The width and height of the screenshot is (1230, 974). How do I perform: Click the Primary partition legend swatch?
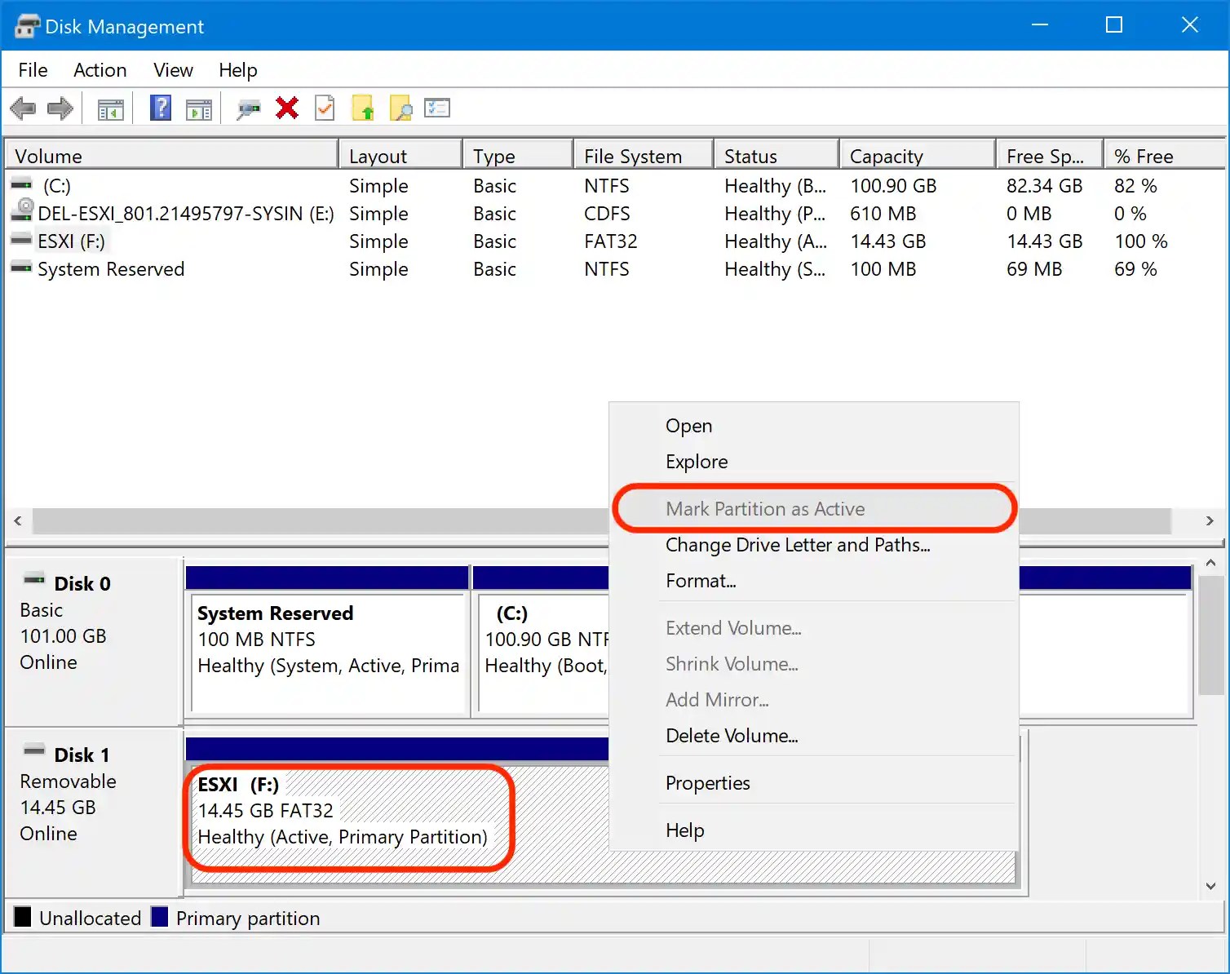pos(160,917)
